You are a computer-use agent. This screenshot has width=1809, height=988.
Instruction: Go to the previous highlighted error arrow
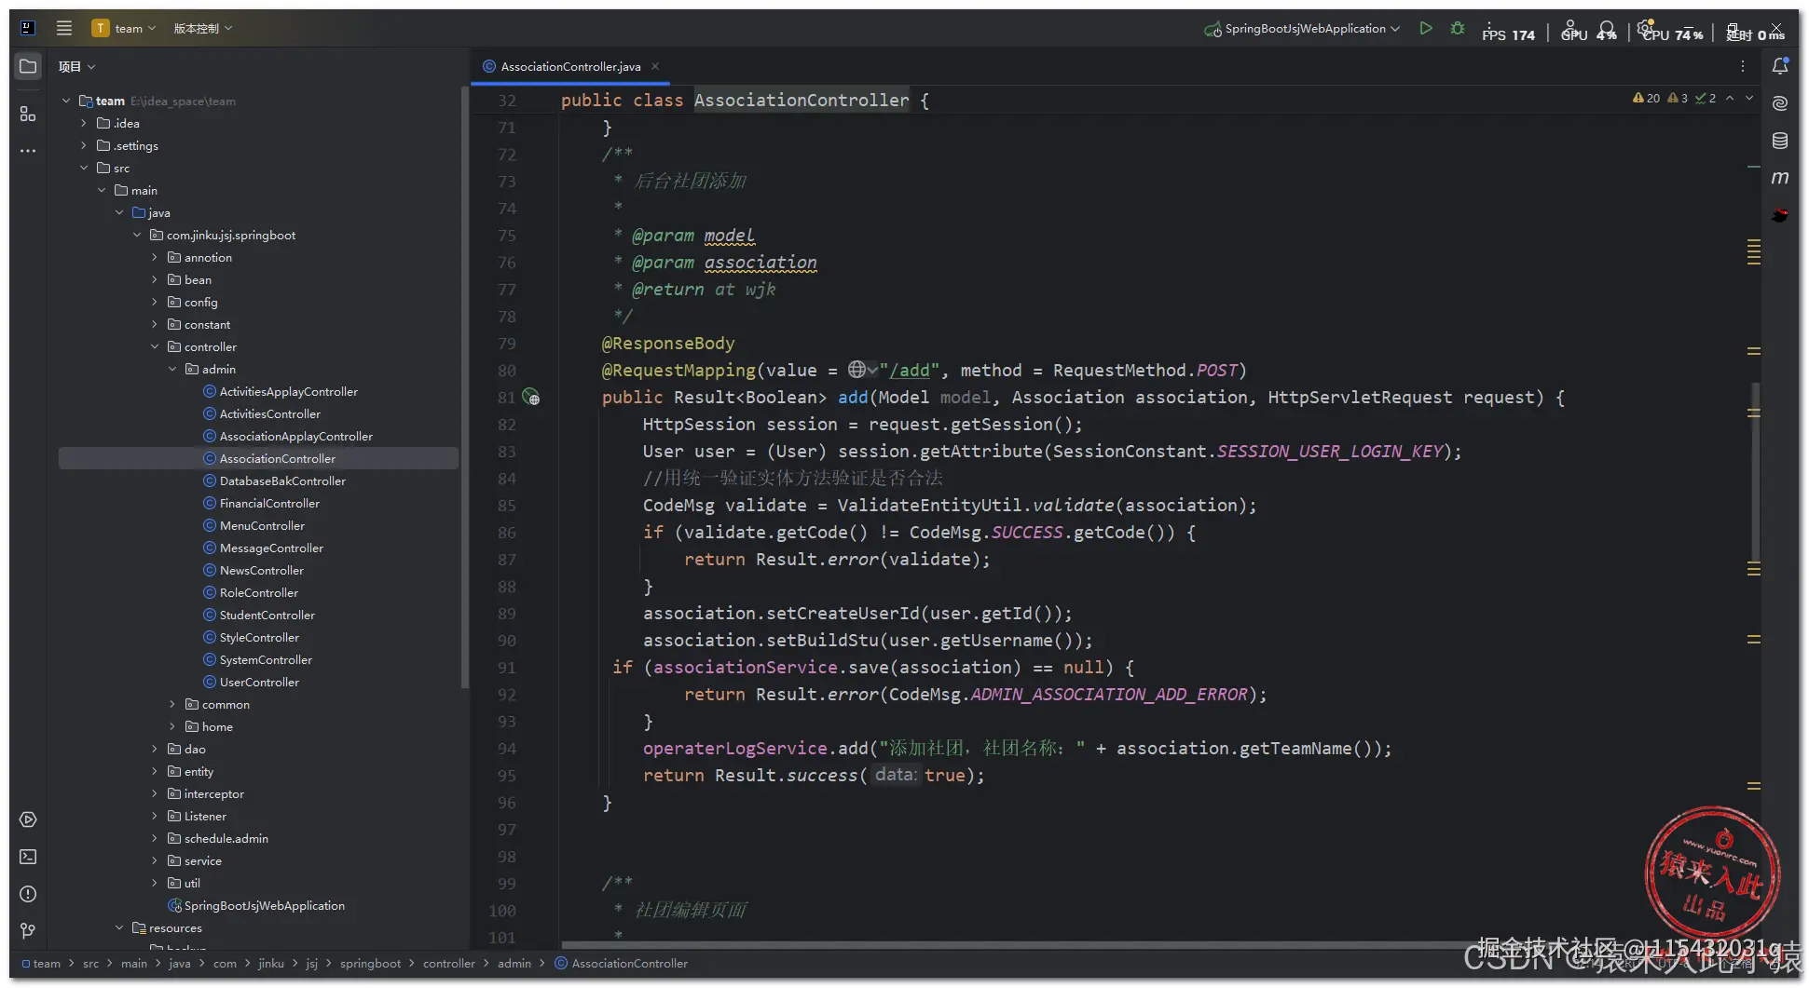[x=1730, y=98]
